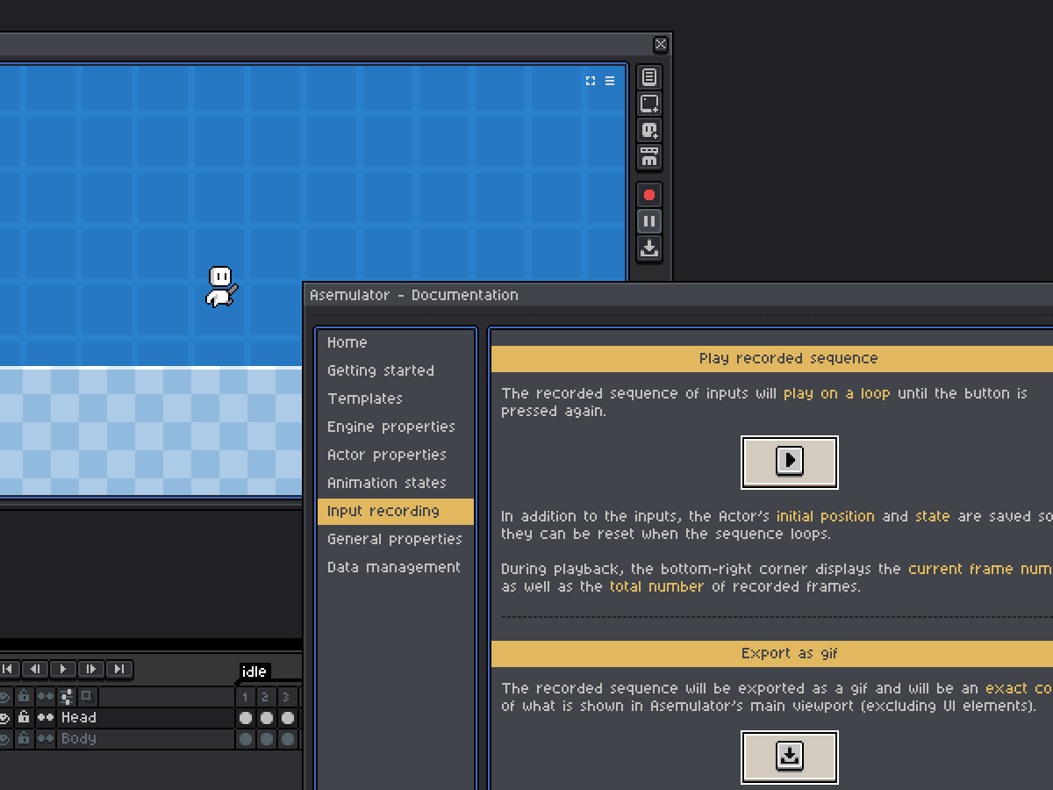Click the add viewport rectangle-plus icon
This screenshot has width=1053, height=790.
click(x=649, y=104)
